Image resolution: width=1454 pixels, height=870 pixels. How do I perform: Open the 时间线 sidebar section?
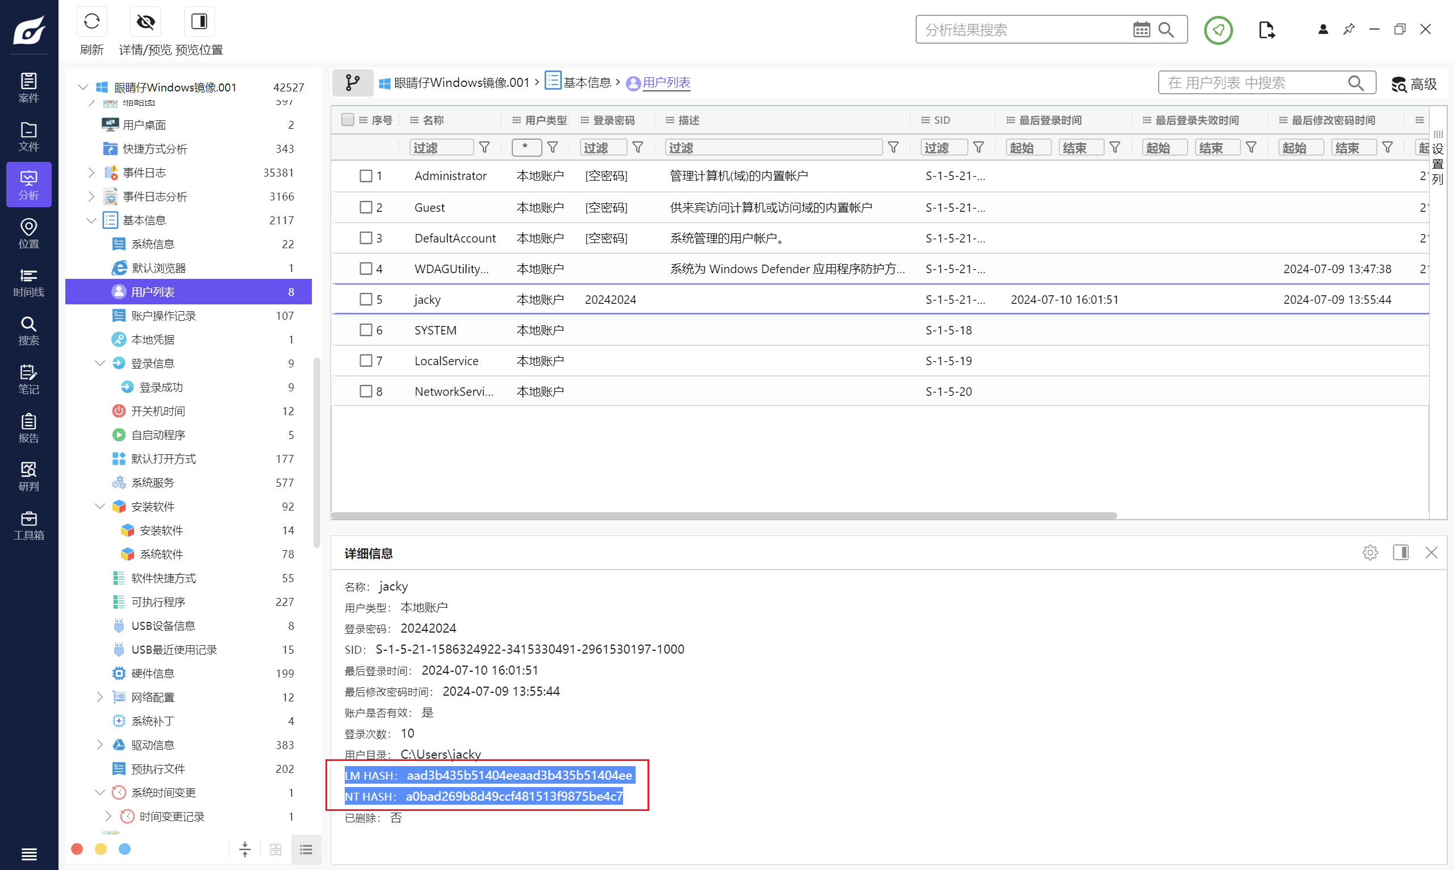pos(29,282)
